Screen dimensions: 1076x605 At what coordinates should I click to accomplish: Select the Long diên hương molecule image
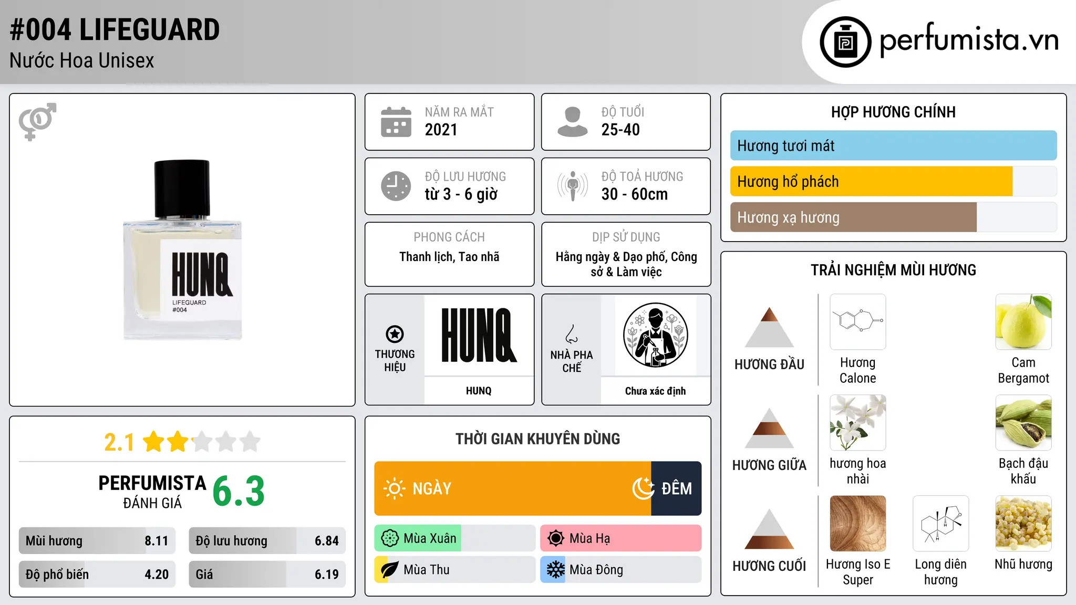941,524
